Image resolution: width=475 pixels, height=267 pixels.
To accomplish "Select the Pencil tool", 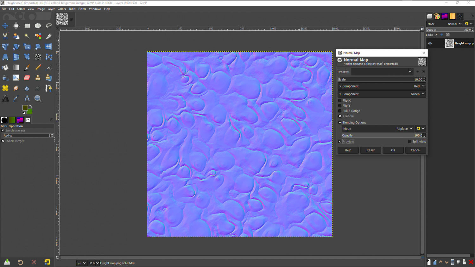I will coord(38,67).
